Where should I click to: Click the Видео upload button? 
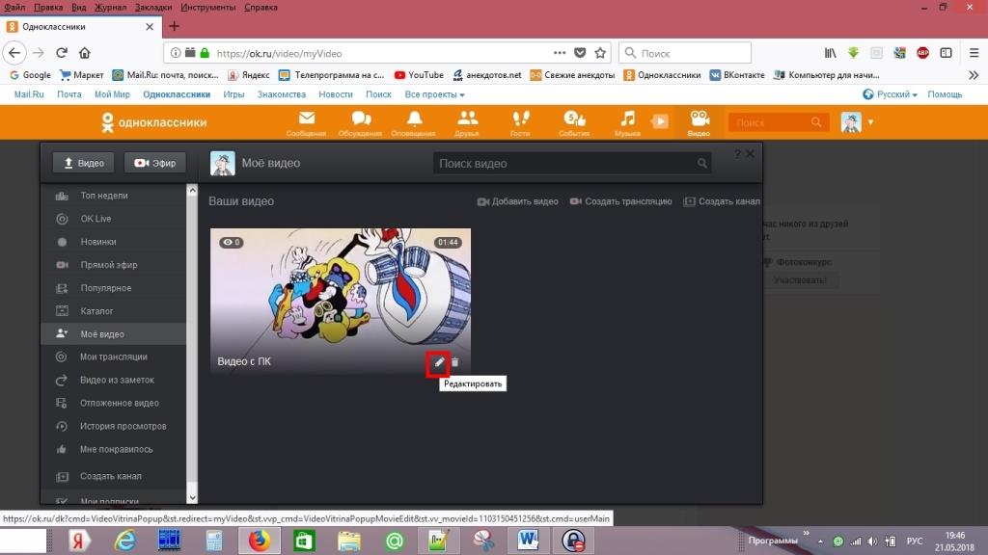coord(83,163)
